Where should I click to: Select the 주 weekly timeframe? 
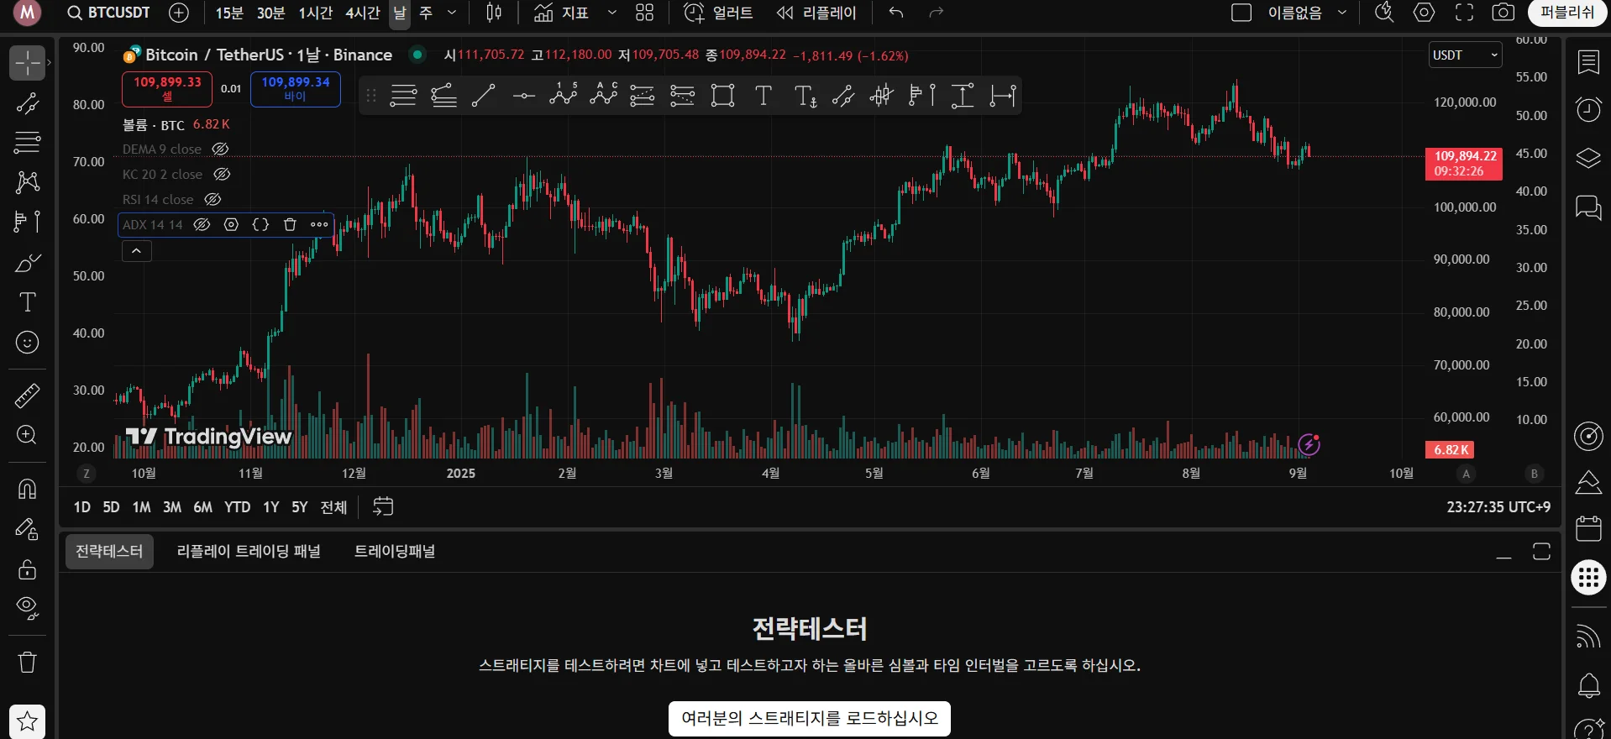426,13
